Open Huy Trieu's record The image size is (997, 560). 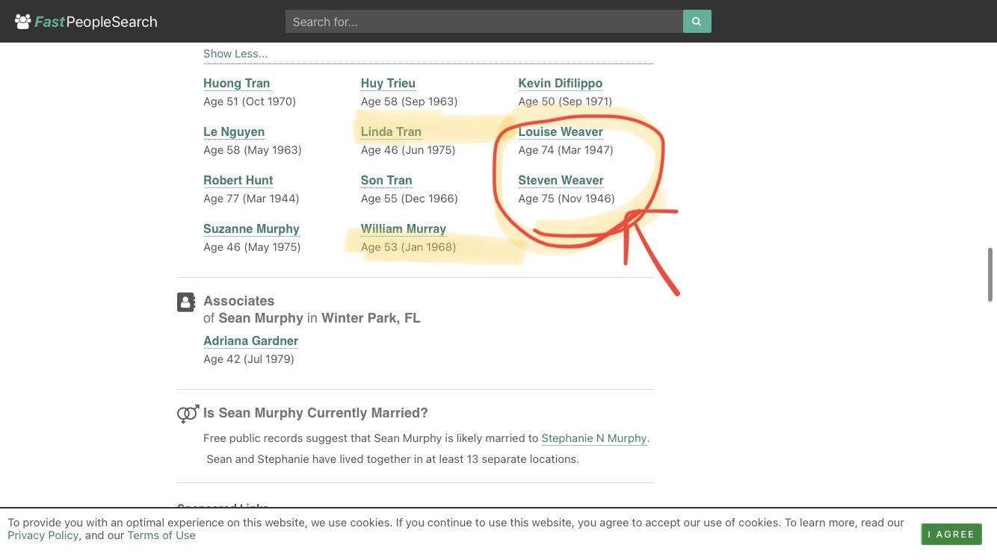point(388,83)
